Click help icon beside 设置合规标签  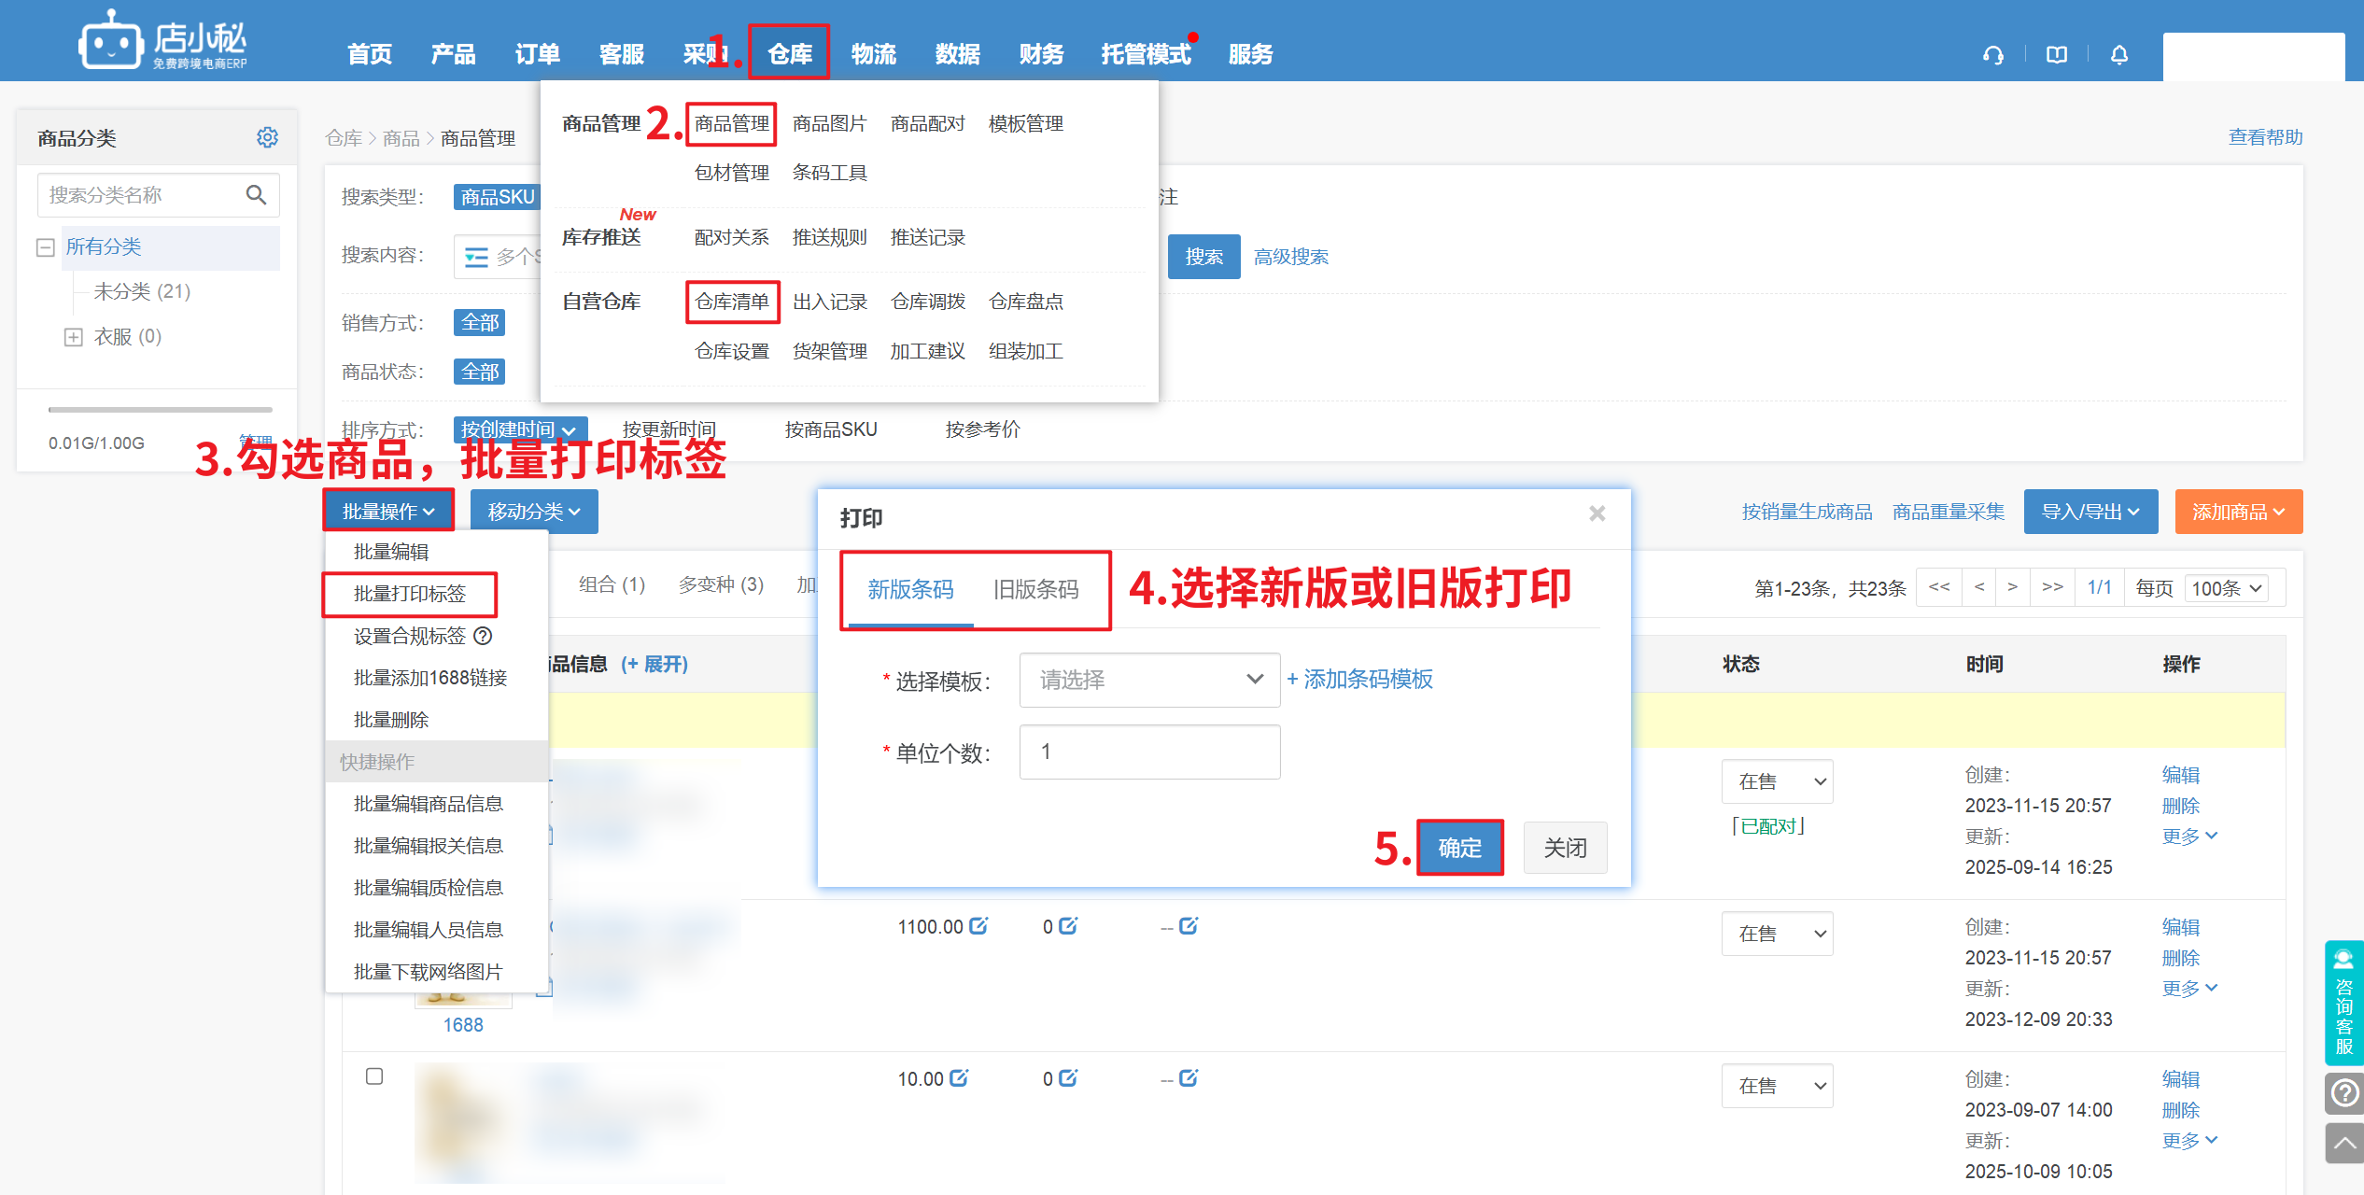(x=483, y=637)
